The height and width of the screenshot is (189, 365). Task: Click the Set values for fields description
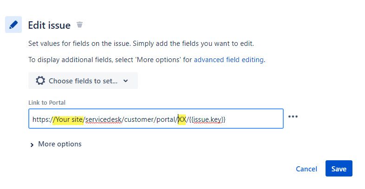click(141, 44)
